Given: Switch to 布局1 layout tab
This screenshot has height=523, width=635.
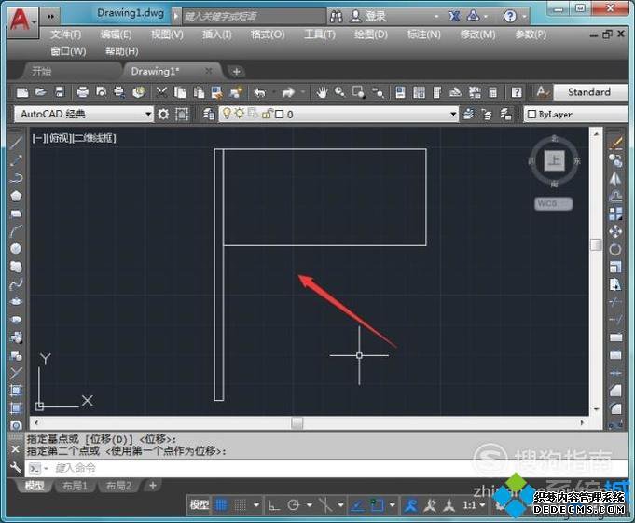Looking at the screenshot, I should (x=76, y=486).
